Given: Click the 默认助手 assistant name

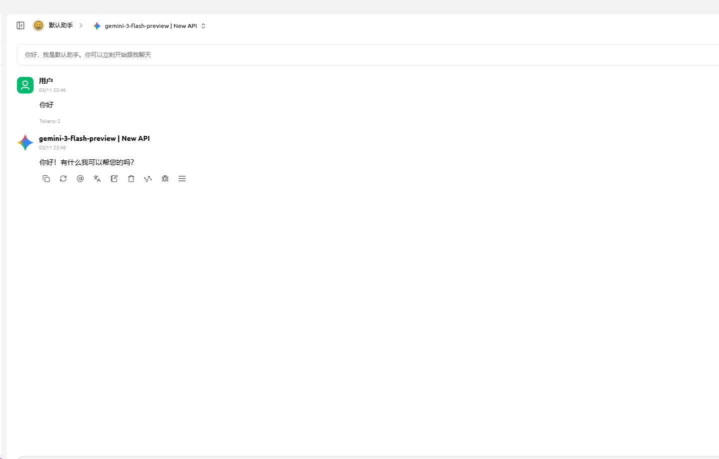Looking at the screenshot, I should click(61, 25).
